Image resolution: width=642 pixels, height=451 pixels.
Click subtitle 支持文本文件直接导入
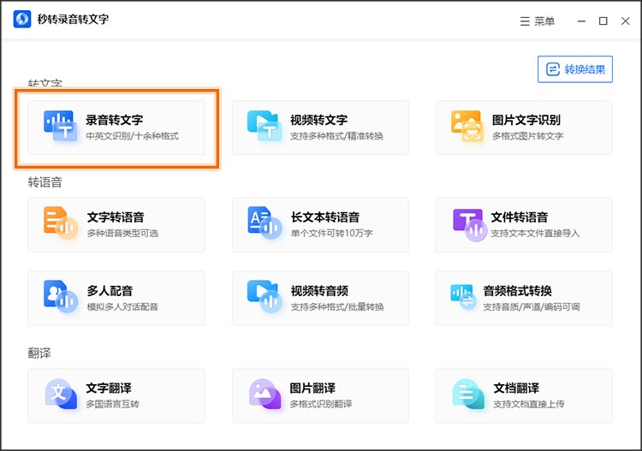point(535,233)
